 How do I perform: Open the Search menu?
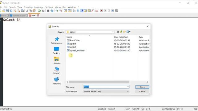tap(12, 7)
